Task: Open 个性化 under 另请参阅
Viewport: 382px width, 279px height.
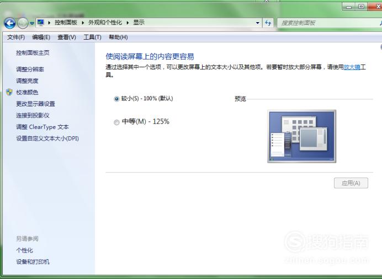Action: (x=24, y=250)
